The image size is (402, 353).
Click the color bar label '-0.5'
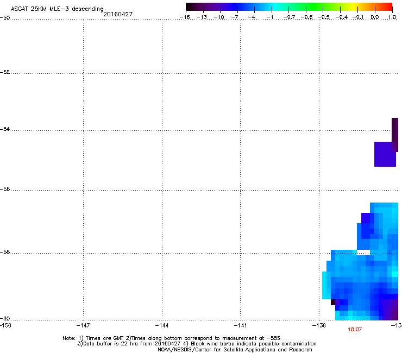[324, 17]
